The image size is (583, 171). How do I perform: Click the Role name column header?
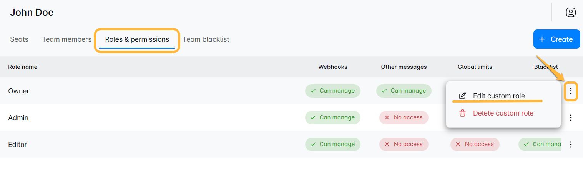pyautogui.click(x=23, y=67)
